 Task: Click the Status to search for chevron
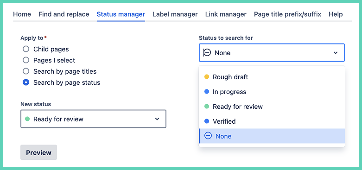click(x=336, y=53)
